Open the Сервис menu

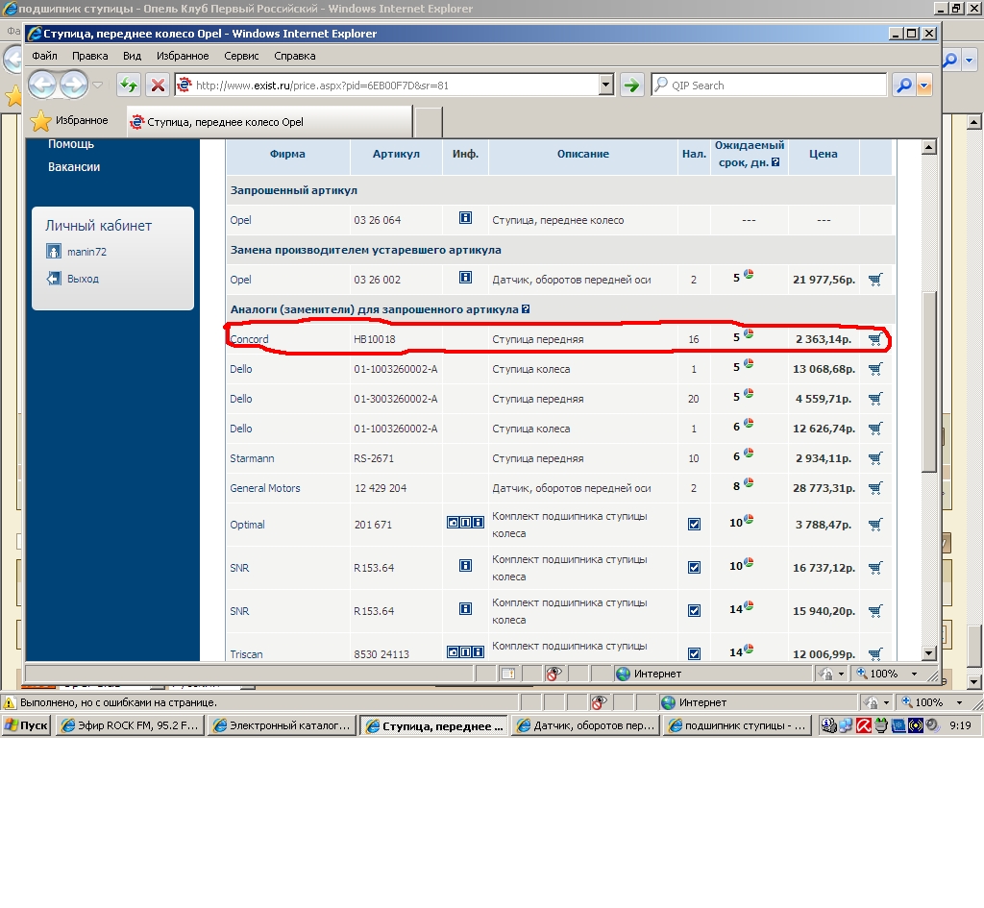click(x=241, y=56)
